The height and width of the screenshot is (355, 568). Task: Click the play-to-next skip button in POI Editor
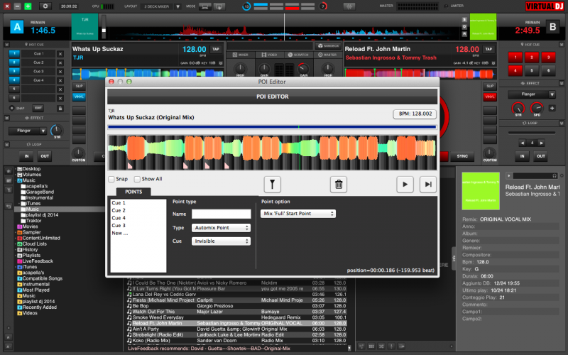coord(428,185)
